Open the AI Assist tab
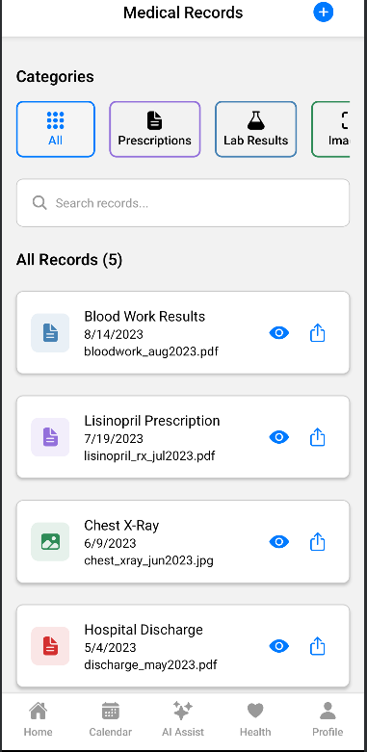Screen dimensions: 367x752 [x=183, y=719]
